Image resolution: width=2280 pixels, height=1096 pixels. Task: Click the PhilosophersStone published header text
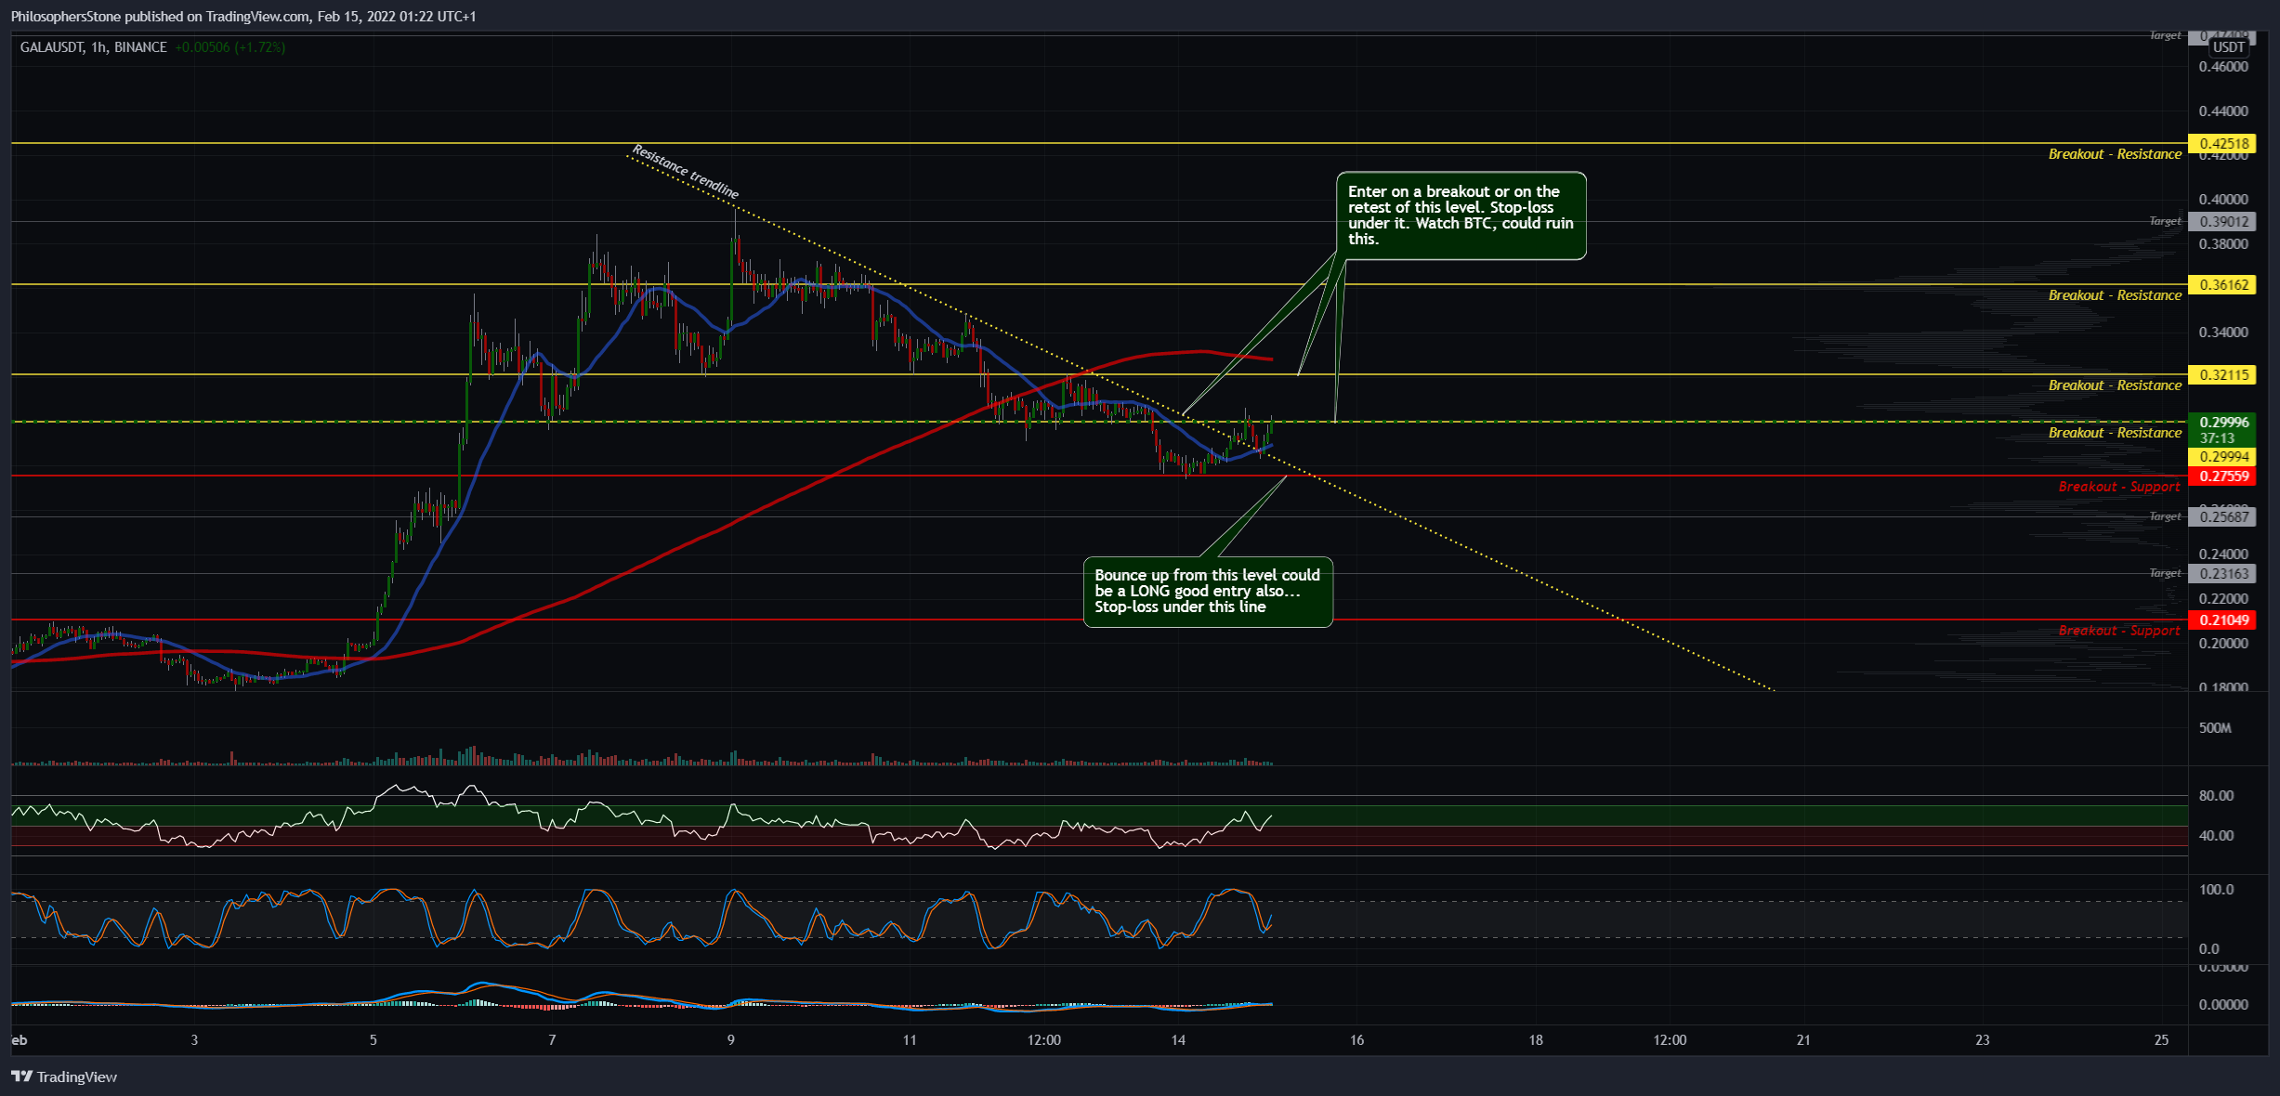coord(242,16)
